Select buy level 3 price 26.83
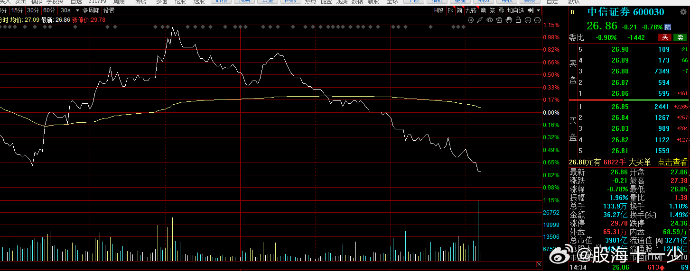690x271 pixels. pos(620,128)
